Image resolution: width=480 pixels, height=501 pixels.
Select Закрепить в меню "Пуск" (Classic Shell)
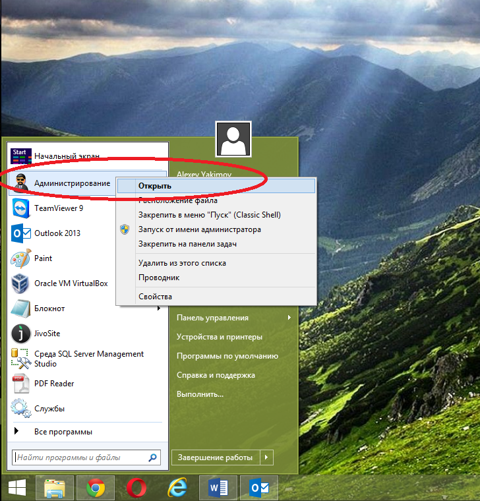pyautogui.click(x=216, y=215)
